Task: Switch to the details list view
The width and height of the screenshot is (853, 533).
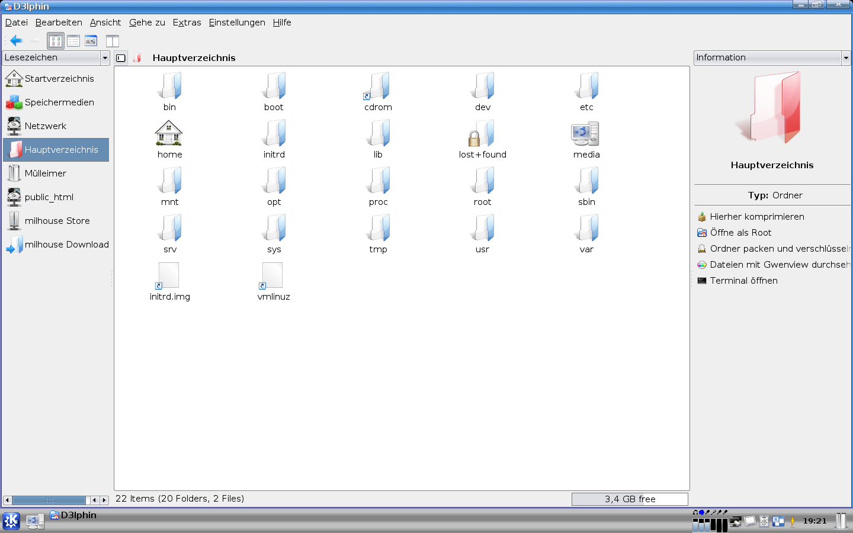Action: pyautogui.click(x=73, y=41)
